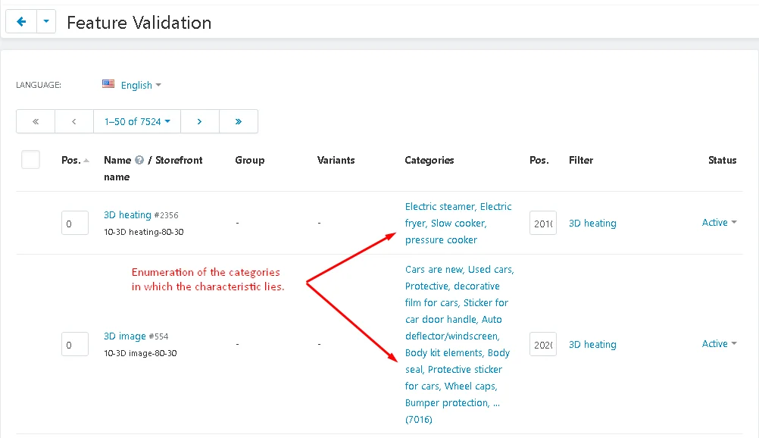
Task: Expand the 1–50 of 7524 pagination dropdown
Action: pyautogui.click(x=137, y=121)
